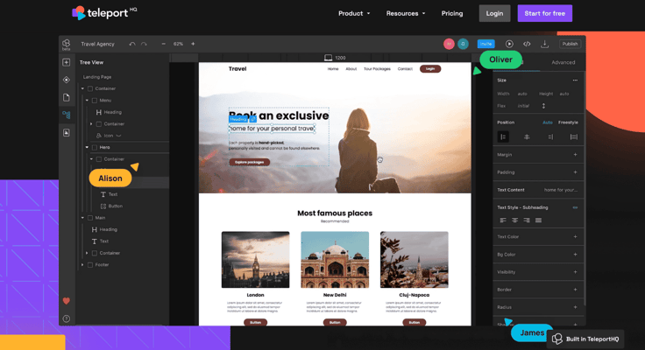
Task: Select Heading item under Menu
Action: click(109, 112)
